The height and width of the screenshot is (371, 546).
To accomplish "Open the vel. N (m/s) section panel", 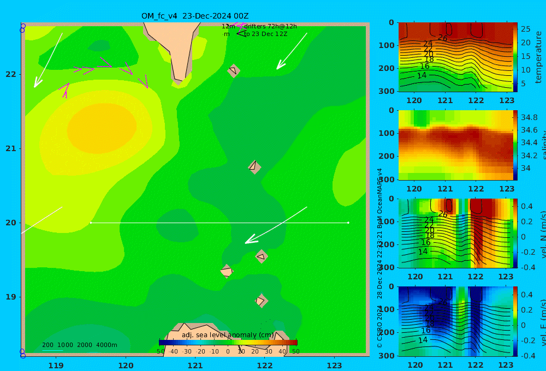I will click(x=455, y=233).
